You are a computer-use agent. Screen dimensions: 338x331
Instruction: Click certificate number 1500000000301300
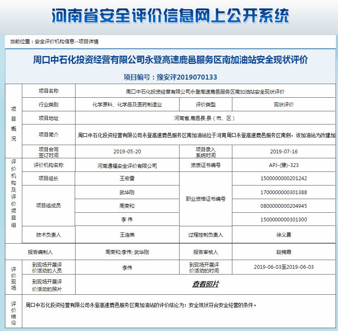284,219
